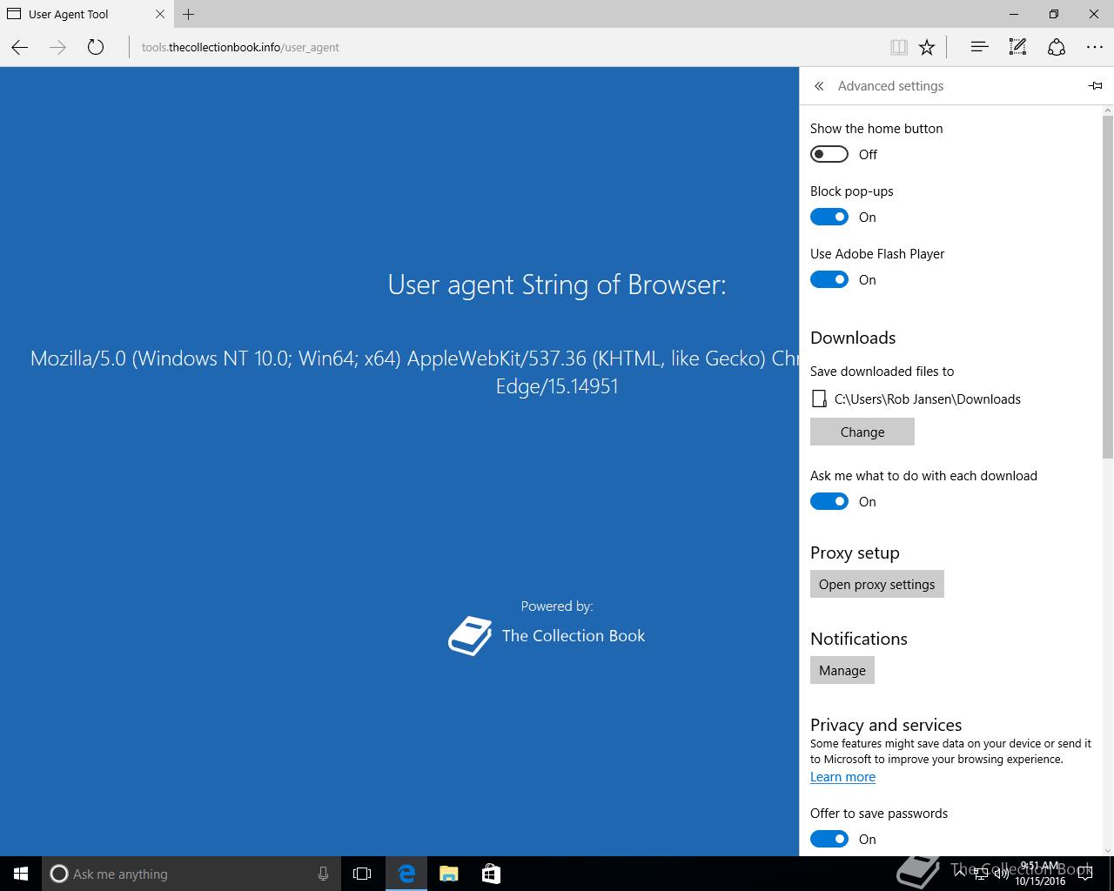This screenshot has height=891, width=1114.
Task: Add page to favorites star icon
Action: [x=927, y=48]
